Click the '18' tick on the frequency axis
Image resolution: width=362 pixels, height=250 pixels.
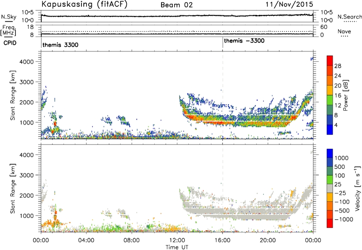pos(30,27)
